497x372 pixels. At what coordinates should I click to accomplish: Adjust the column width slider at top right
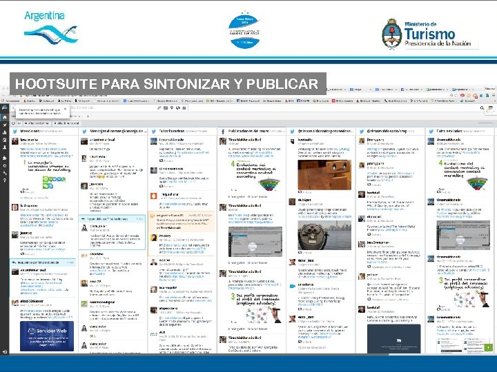[x=485, y=123]
